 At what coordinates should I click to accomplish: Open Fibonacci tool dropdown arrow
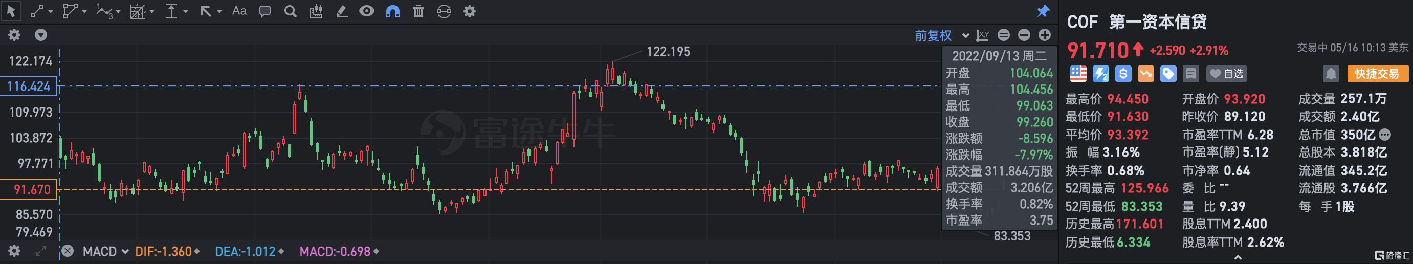coord(152,12)
